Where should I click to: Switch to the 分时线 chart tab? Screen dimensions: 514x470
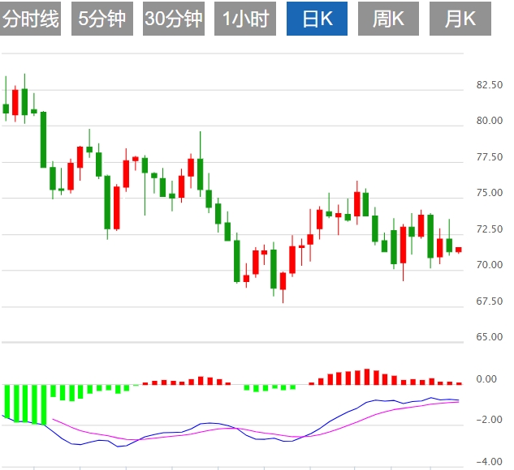(x=31, y=19)
